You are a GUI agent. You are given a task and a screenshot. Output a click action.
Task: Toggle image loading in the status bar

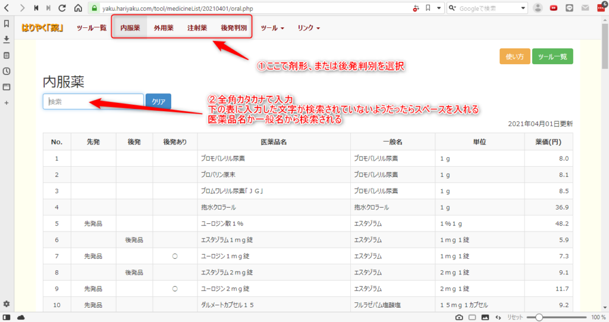pos(485,317)
